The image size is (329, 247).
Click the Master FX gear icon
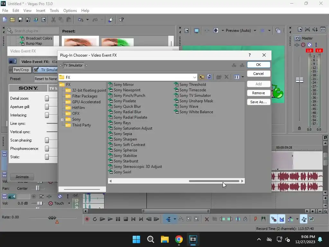coord(303,45)
